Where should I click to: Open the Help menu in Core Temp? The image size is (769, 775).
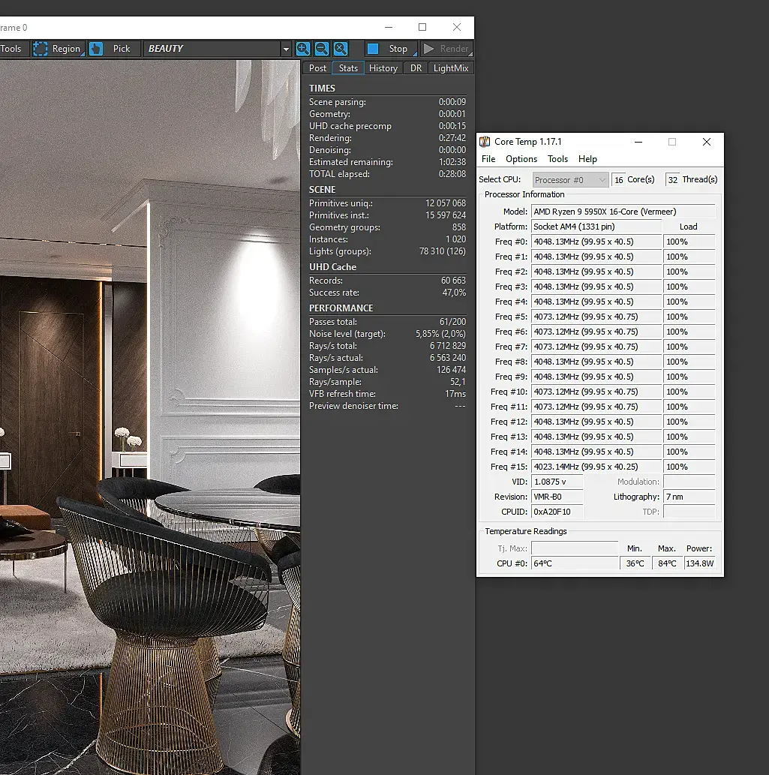587,159
